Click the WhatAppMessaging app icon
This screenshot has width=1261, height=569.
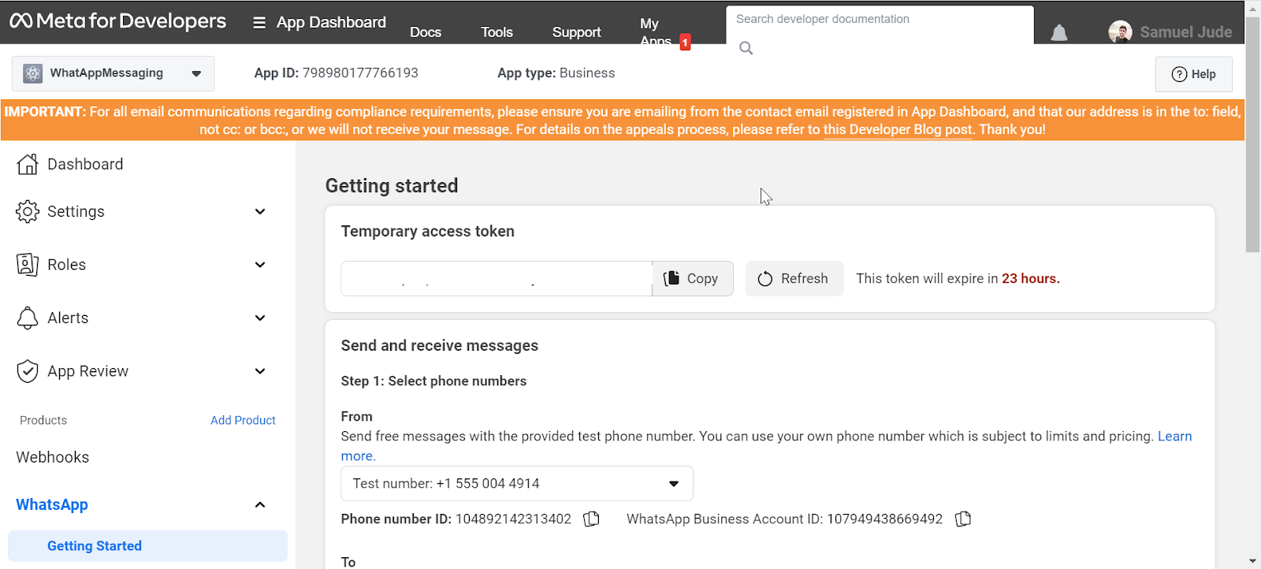click(33, 73)
